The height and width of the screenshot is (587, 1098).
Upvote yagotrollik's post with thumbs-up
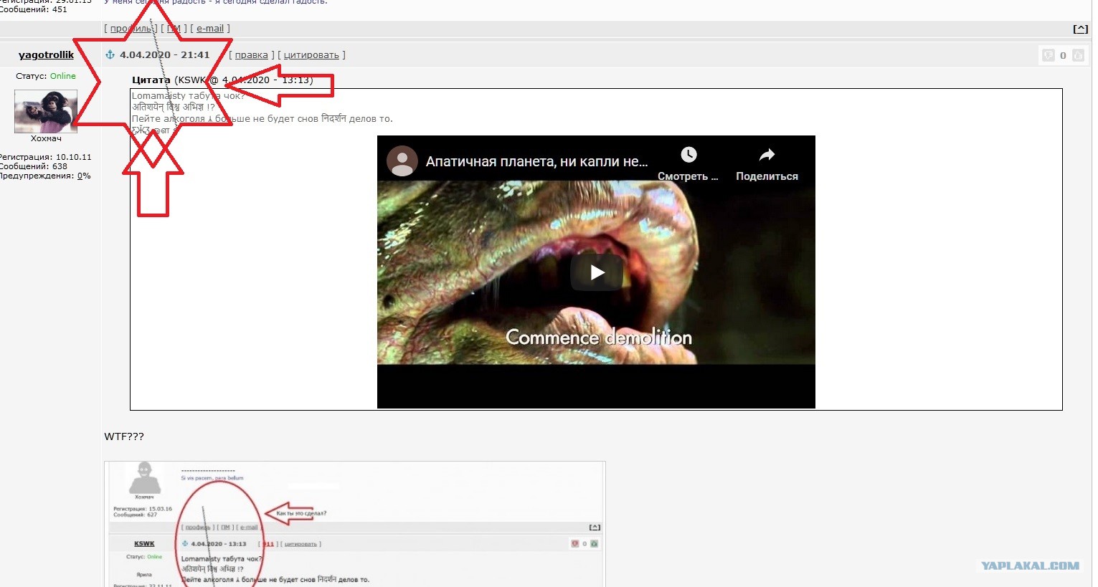point(1078,55)
